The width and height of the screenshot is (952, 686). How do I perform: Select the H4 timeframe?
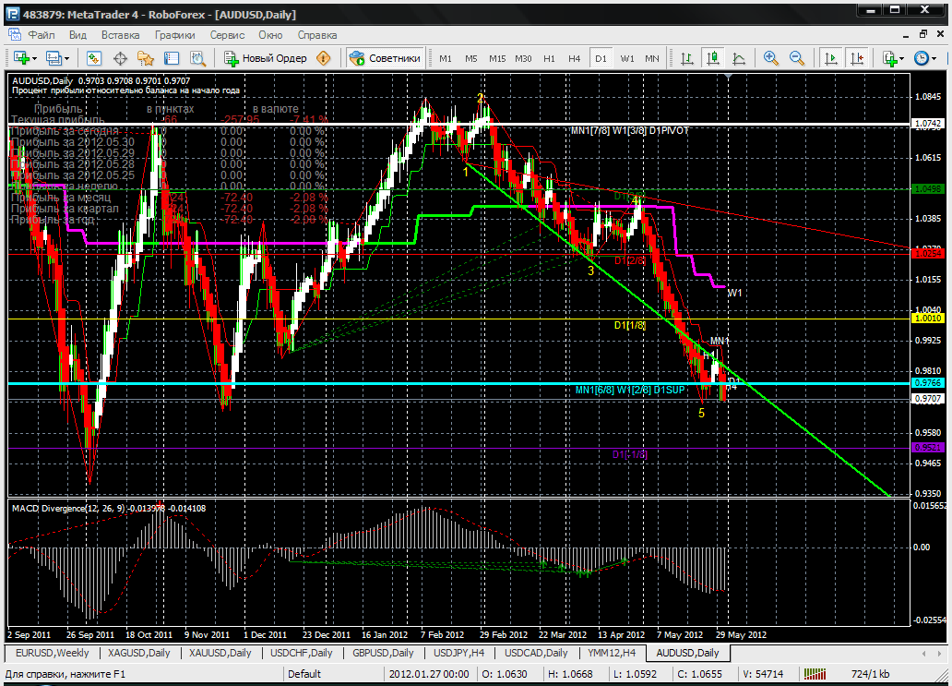pyautogui.click(x=575, y=58)
